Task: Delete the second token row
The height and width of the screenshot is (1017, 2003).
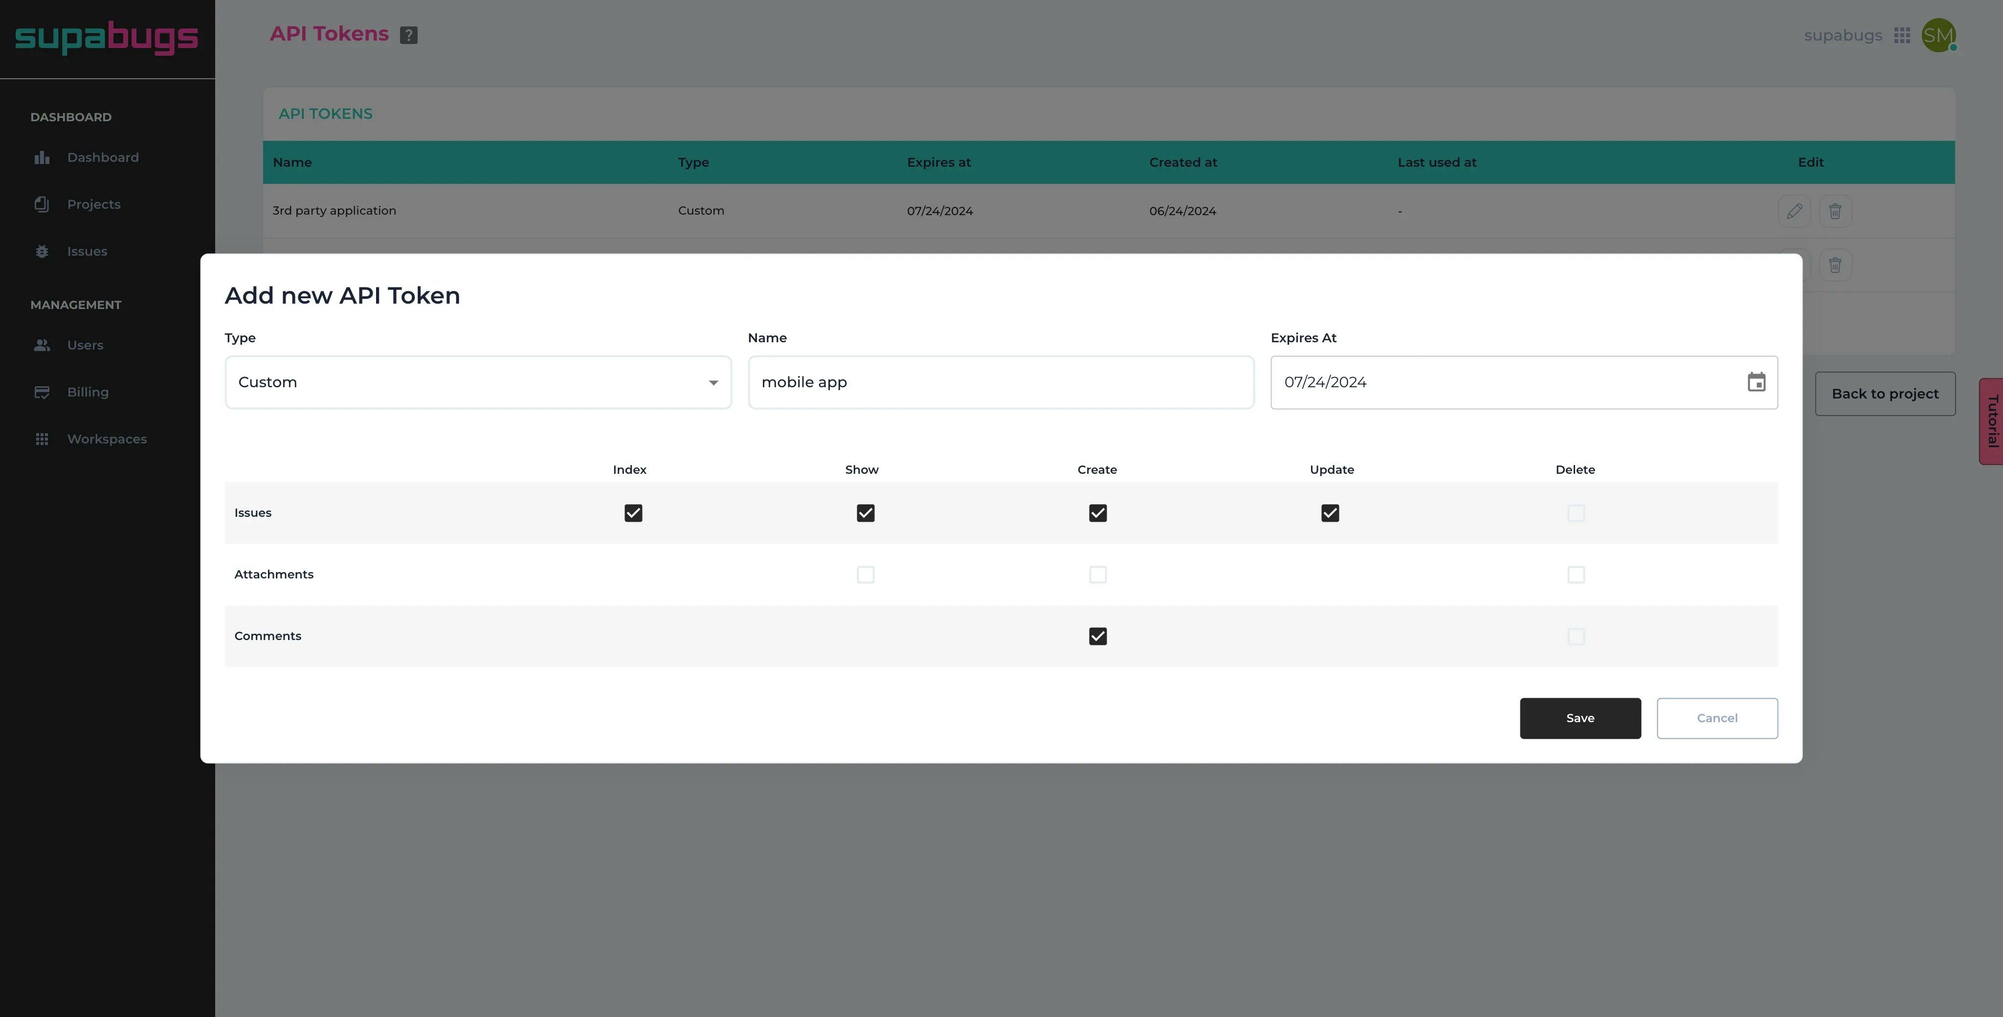Action: pos(1835,265)
